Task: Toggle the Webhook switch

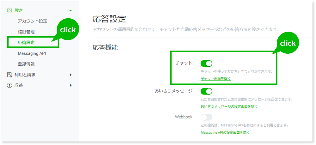Action: (206, 117)
